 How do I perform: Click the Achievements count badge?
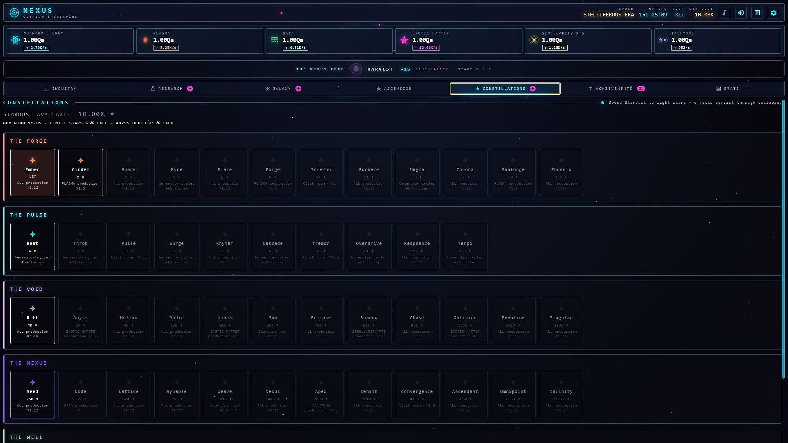pyautogui.click(x=641, y=89)
